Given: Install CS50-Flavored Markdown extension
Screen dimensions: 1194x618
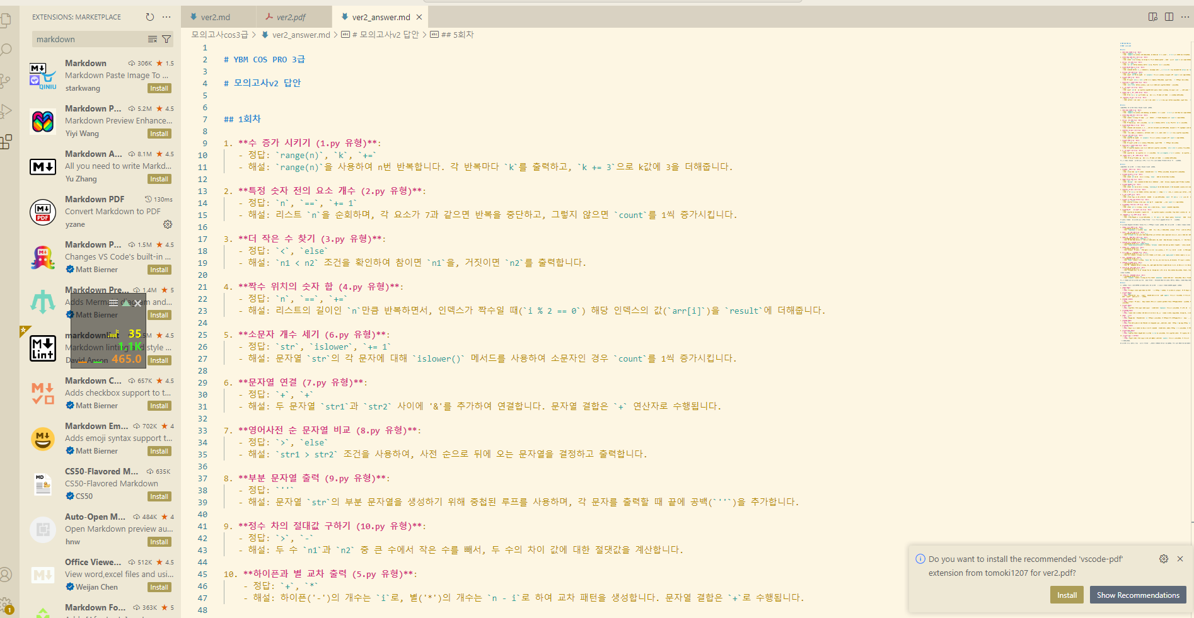Looking at the screenshot, I should 159,496.
